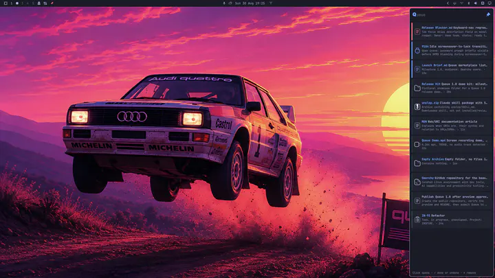Click the note icon of Publish Queue 1.0 task
This screenshot has height=278, width=495.
coord(417,200)
